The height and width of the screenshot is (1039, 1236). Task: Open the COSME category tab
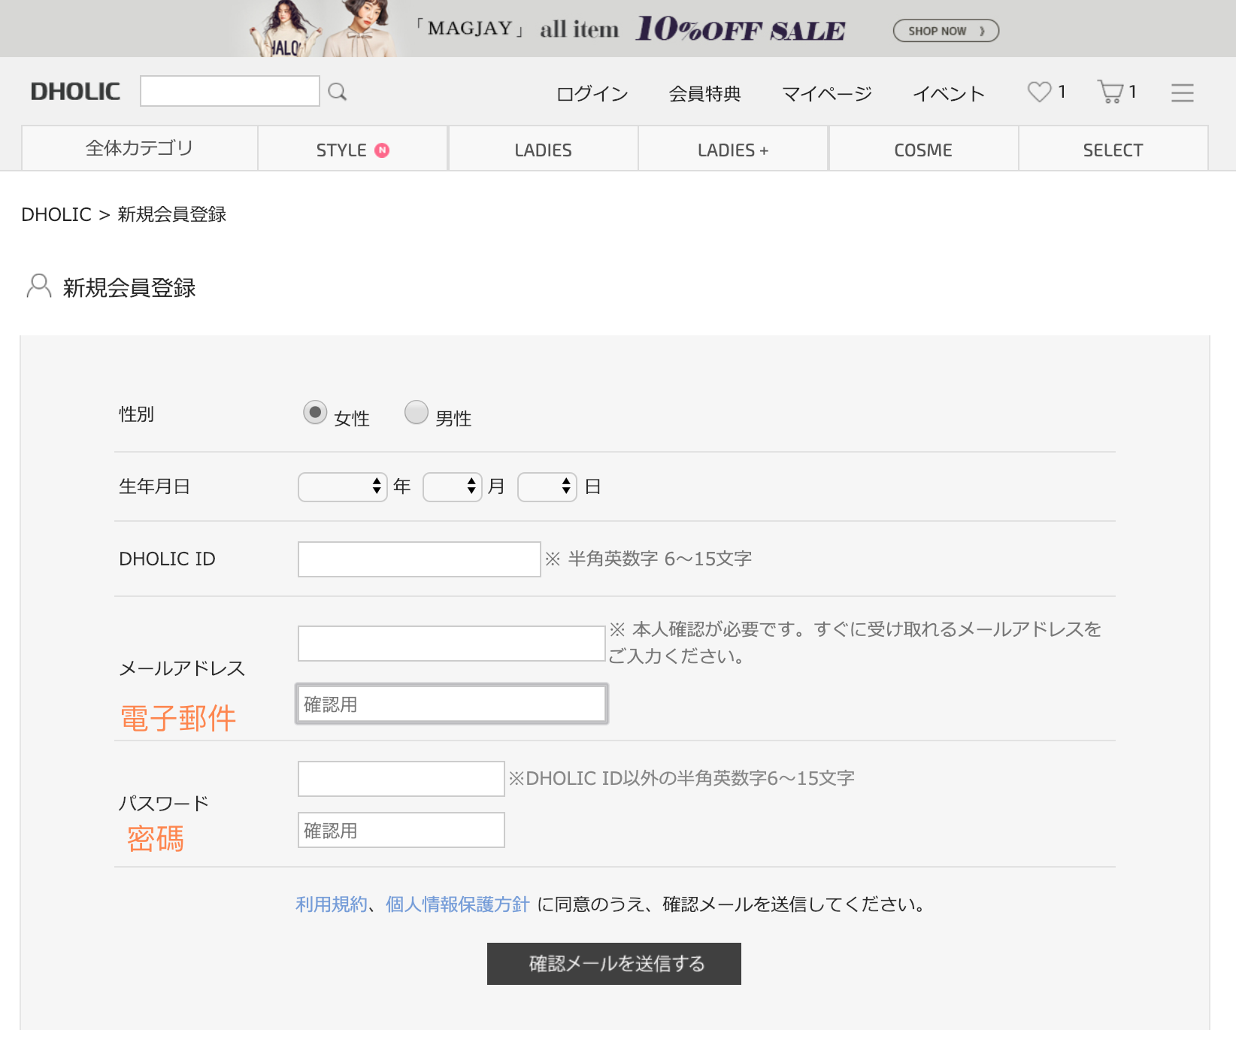[922, 150]
